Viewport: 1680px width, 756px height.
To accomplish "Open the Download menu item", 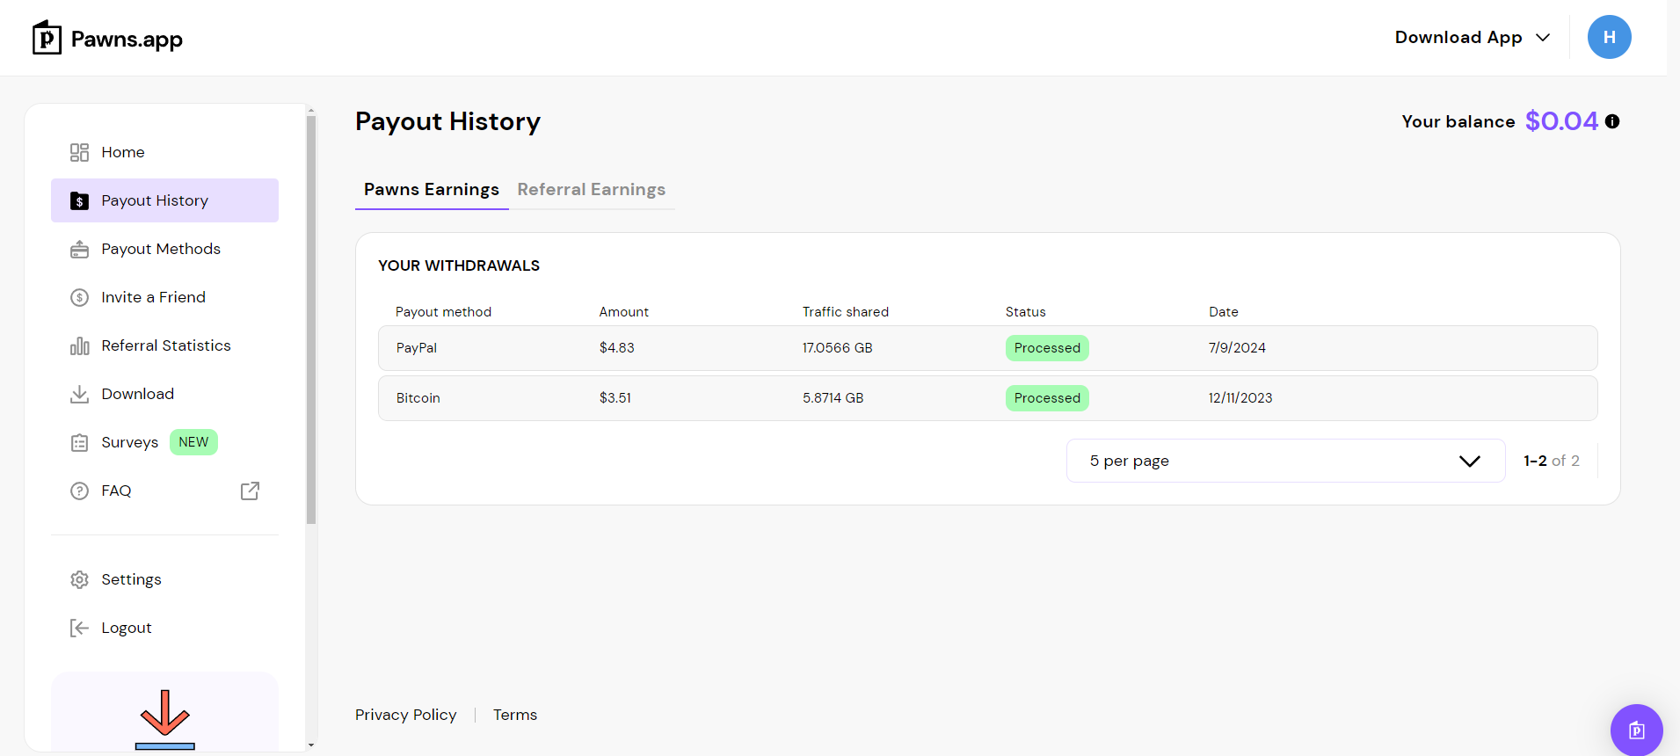I will 164,394.
